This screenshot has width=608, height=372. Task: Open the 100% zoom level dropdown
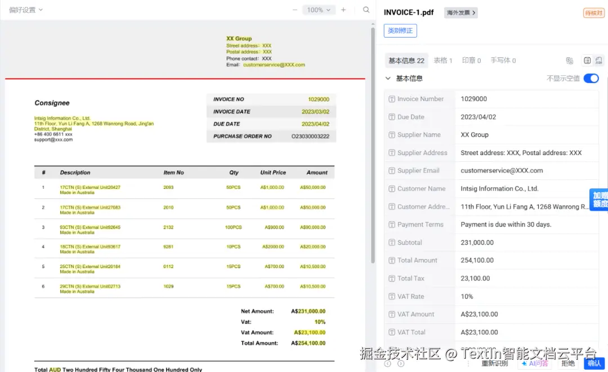[x=319, y=10]
